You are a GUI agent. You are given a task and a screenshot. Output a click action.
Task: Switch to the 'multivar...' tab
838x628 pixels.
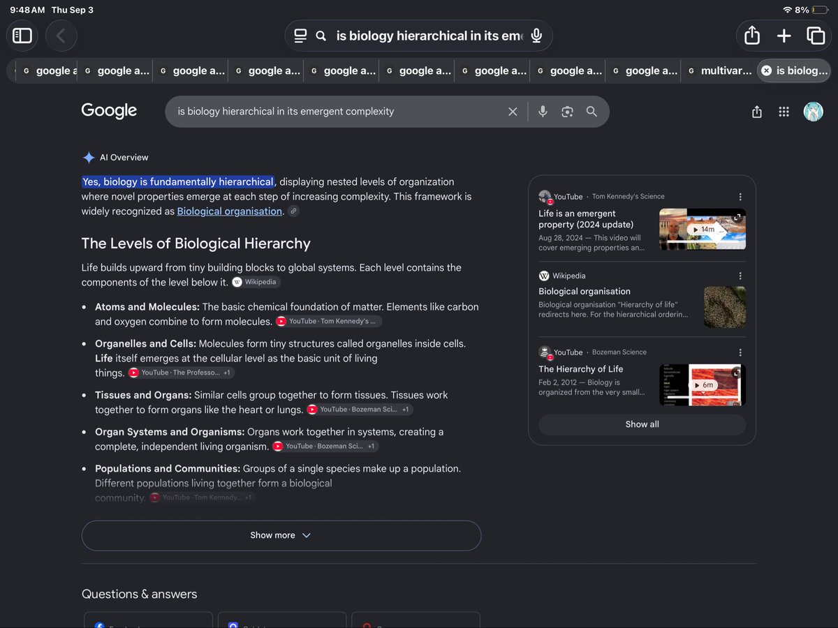pyautogui.click(x=719, y=70)
